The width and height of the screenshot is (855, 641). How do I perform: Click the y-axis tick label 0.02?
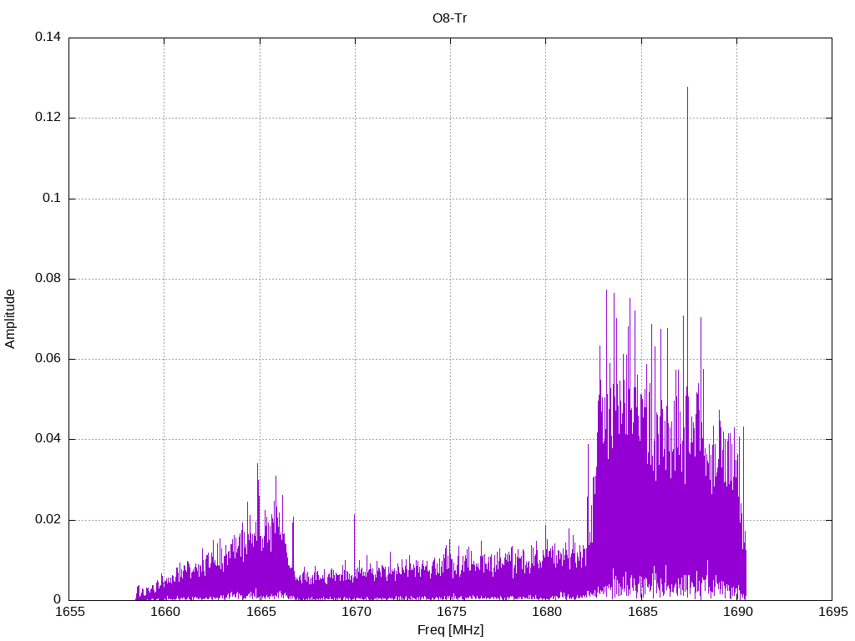[x=48, y=519]
